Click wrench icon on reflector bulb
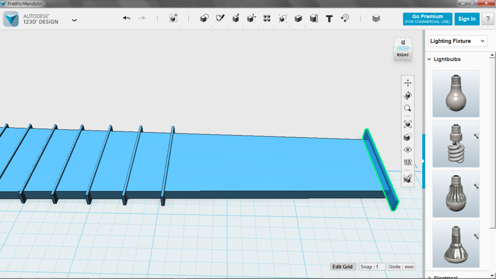 point(476,236)
